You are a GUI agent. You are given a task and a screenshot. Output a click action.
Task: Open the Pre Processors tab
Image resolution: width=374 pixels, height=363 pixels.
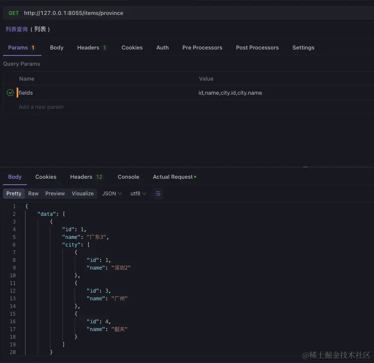coord(202,47)
